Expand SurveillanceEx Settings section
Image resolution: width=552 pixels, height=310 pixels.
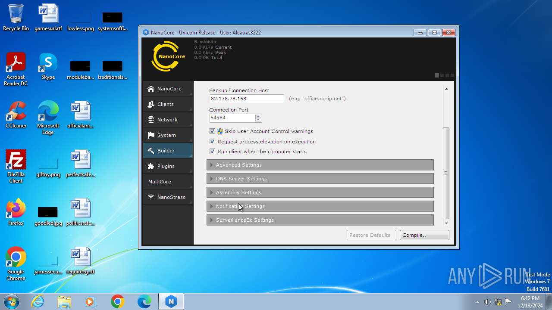[x=320, y=220]
